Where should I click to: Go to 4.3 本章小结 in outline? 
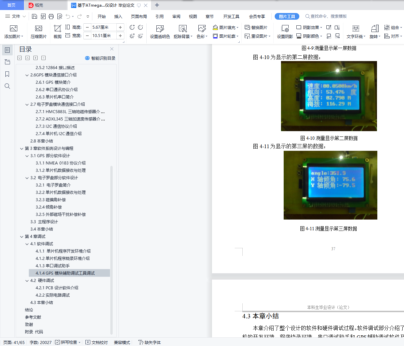(x=42, y=303)
